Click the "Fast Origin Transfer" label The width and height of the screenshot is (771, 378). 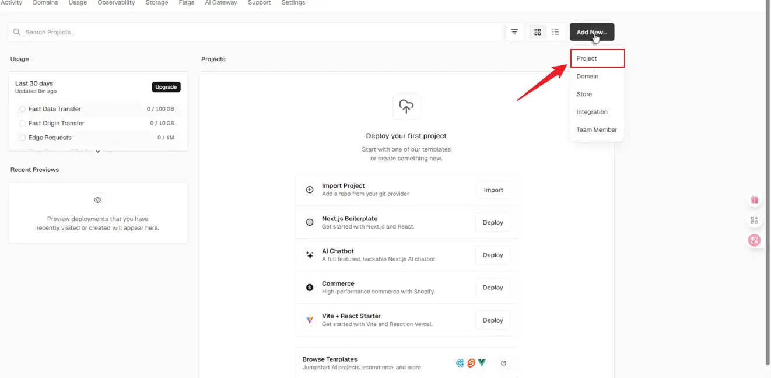57,123
